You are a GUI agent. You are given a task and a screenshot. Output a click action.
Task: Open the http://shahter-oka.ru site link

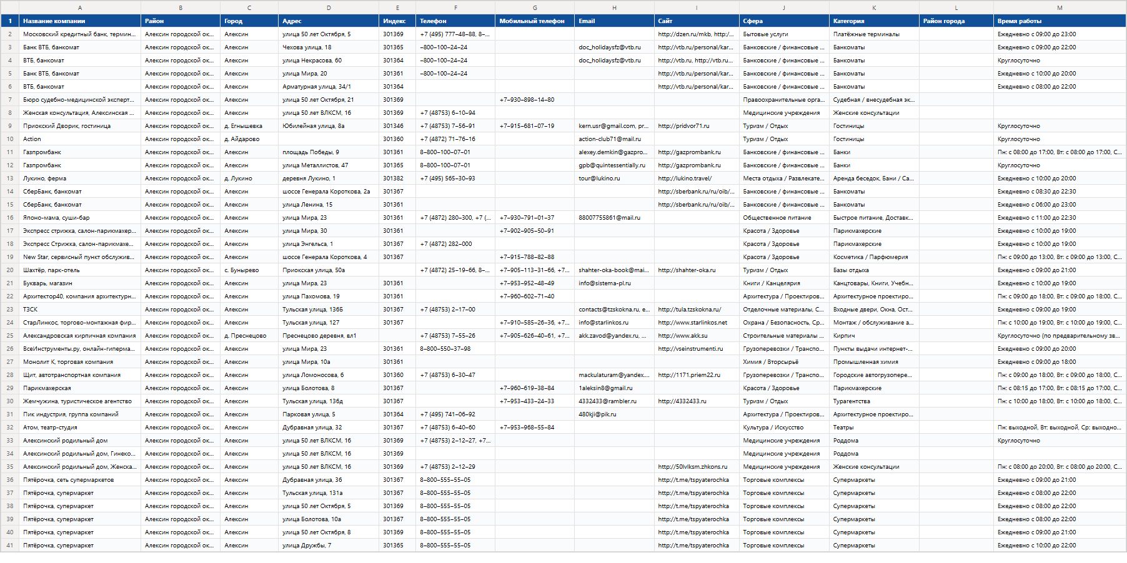pos(687,270)
